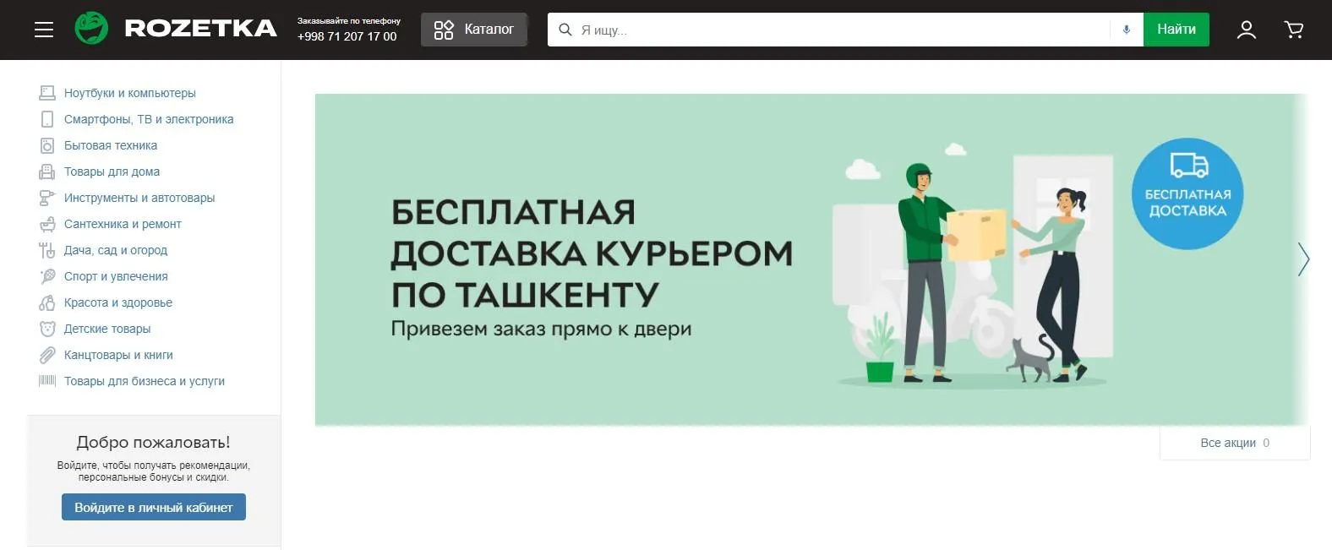This screenshot has width=1332, height=550.
Task: Open the Каталог dropdown button
Action: 474,30
